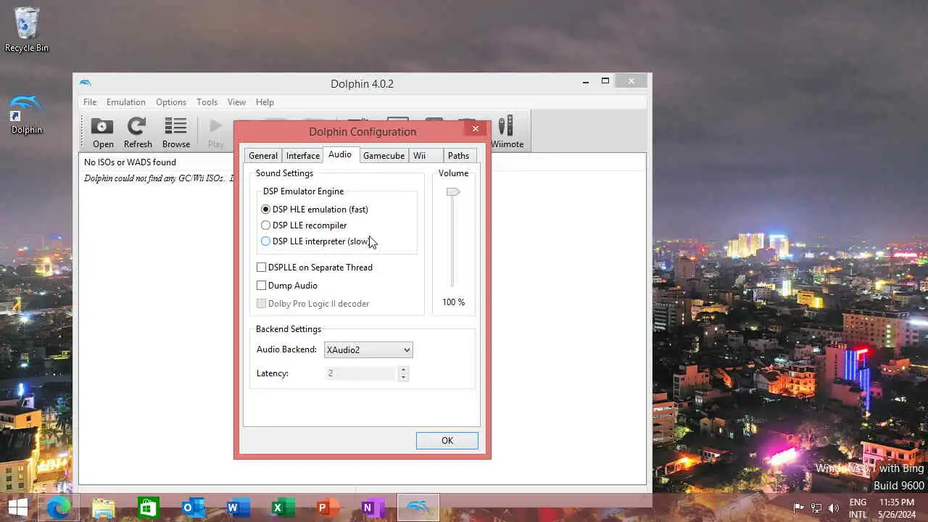Image resolution: width=928 pixels, height=522 pixels.
Task: Open the Options menu
Action: (x=171, y=102)
